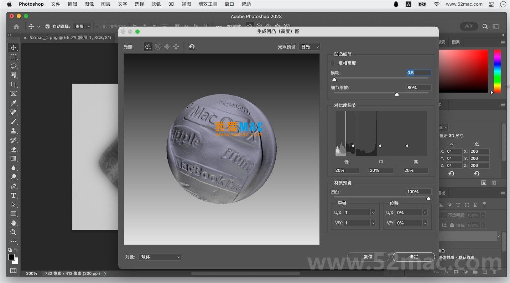Screen dimensions: 510x283
Task: Switch to the 图案 panel tab
Action: [x=456, y=42]
